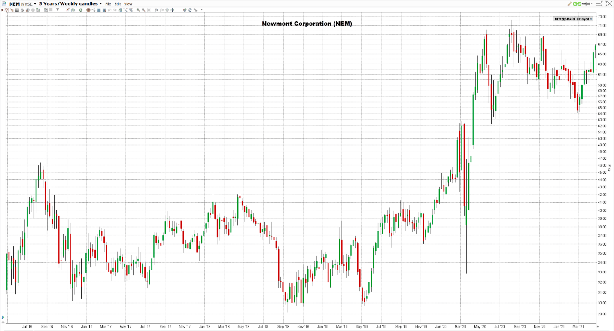The image size is (614, 331).
Task: Open the small arrow next to pushpin
Action: tap(592, 4)
